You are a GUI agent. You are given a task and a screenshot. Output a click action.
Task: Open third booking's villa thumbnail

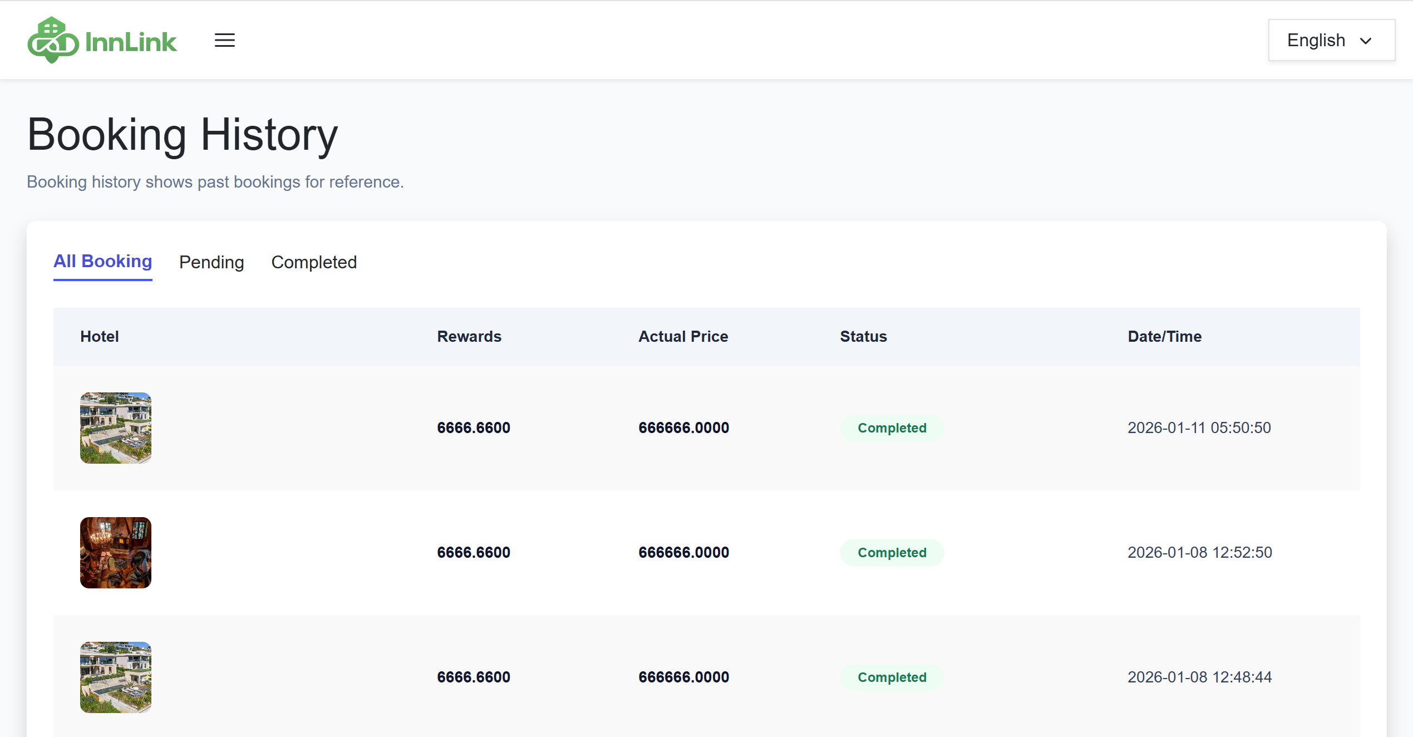pyautogui.click(x=116, y=677)
